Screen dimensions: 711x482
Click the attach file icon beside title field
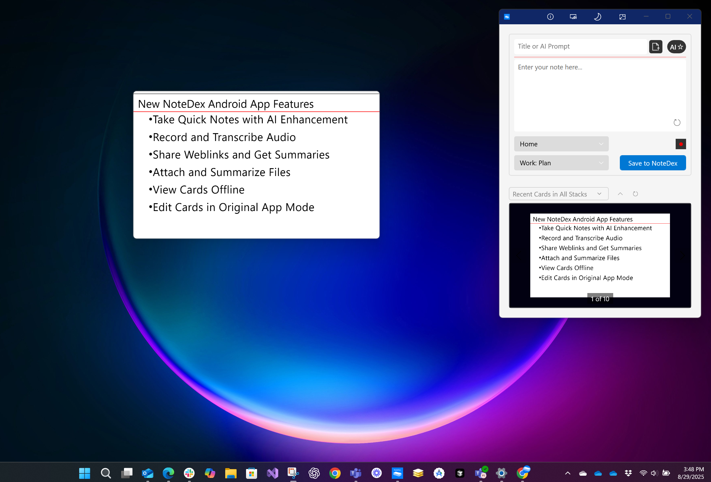click(x=655, y=47)
